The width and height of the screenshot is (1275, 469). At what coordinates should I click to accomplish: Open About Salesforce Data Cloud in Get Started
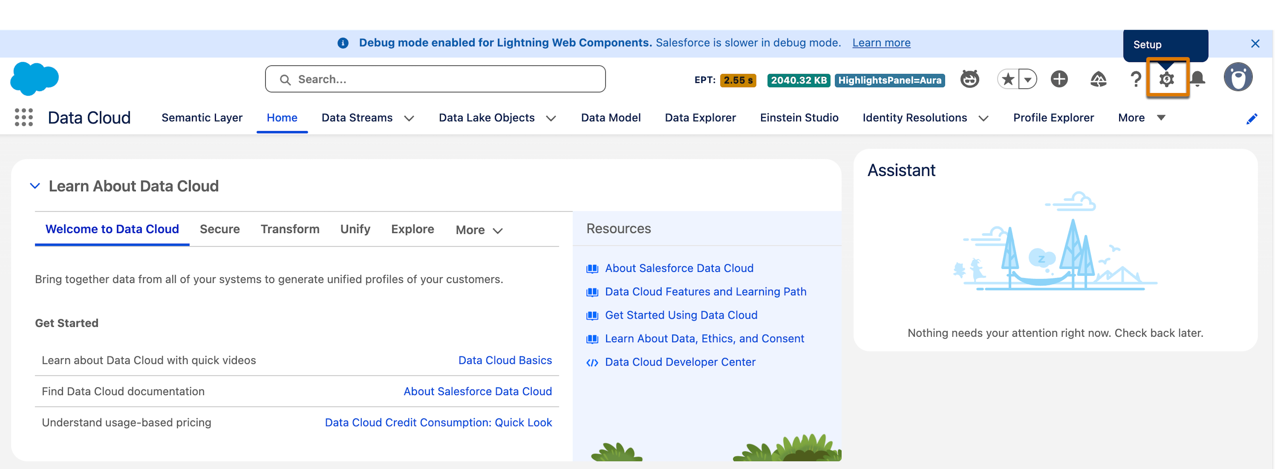(478, 391)
